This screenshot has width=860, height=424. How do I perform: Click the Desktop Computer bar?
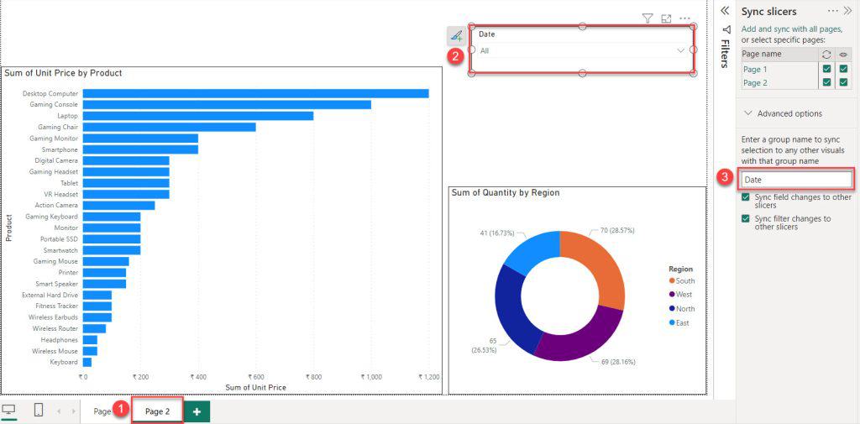click(x=255, y=94)
